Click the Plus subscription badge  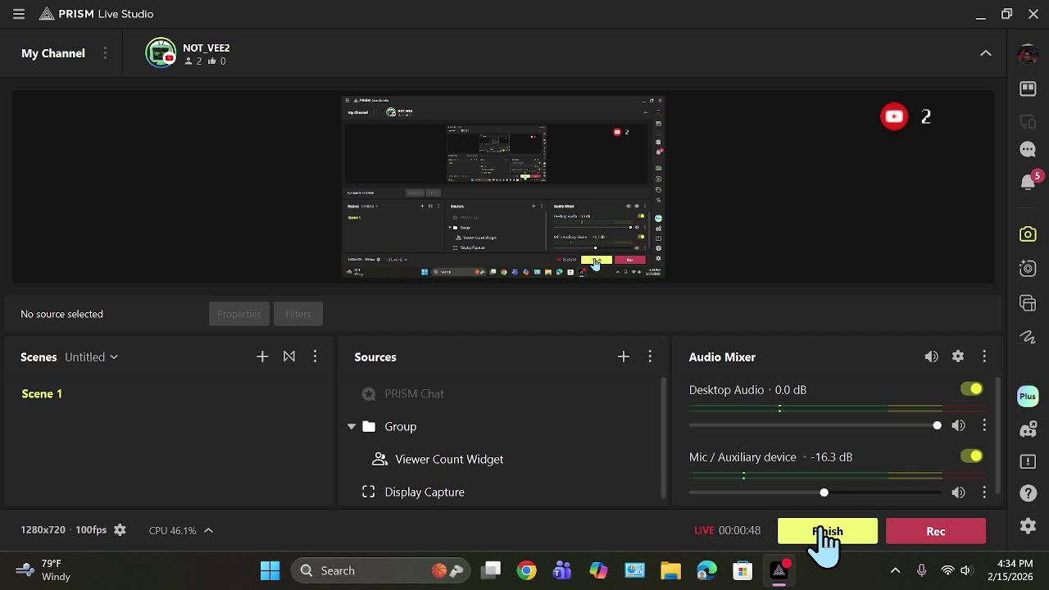(x=1028, y=397)
